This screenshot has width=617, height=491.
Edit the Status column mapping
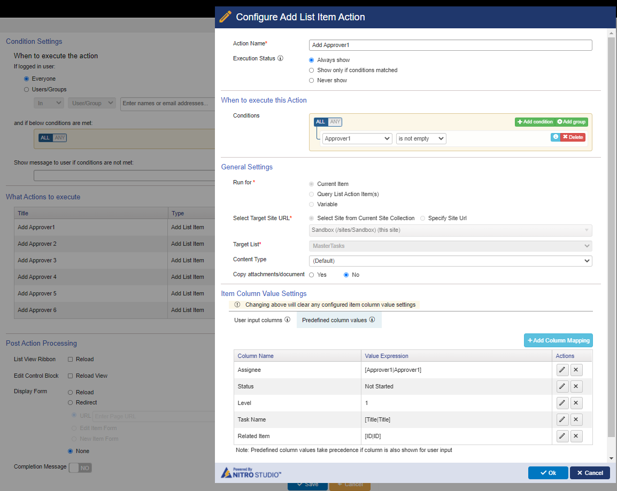point(562,386)
